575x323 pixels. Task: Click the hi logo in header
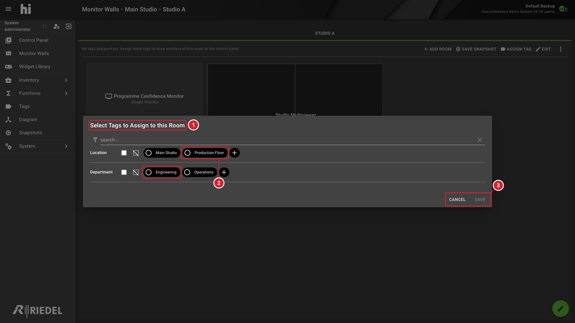(x=26, y=9)
